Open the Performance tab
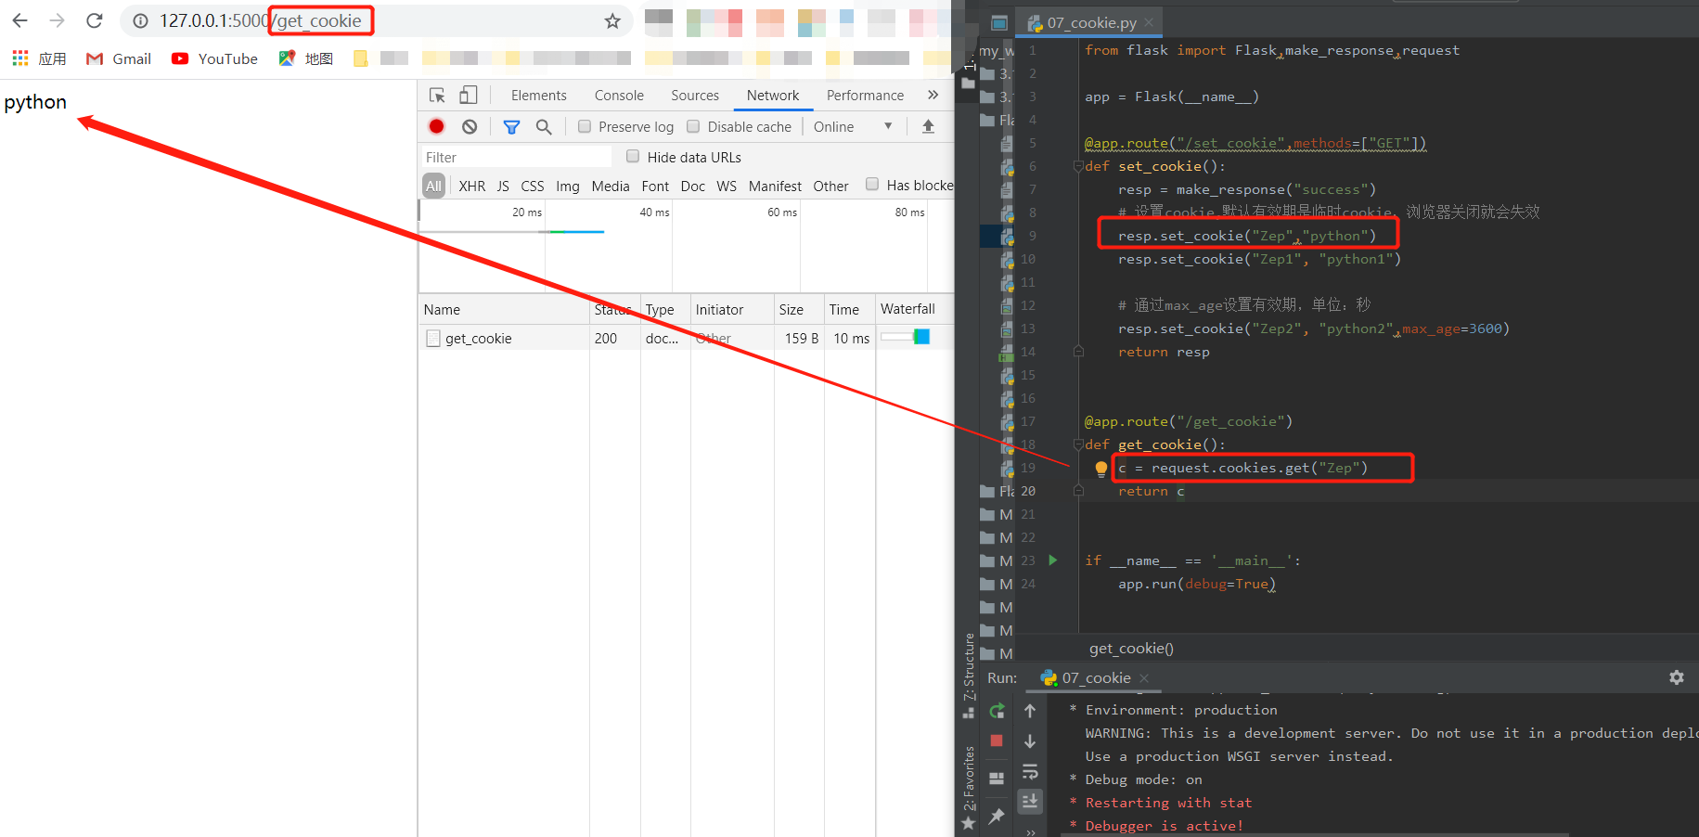Screen dimensions: 1699x837 coord(865,95)
